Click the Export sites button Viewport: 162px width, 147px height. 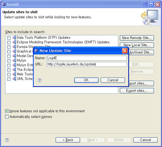137,91
